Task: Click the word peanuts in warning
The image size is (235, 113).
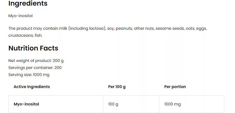Action: (124, 29)
